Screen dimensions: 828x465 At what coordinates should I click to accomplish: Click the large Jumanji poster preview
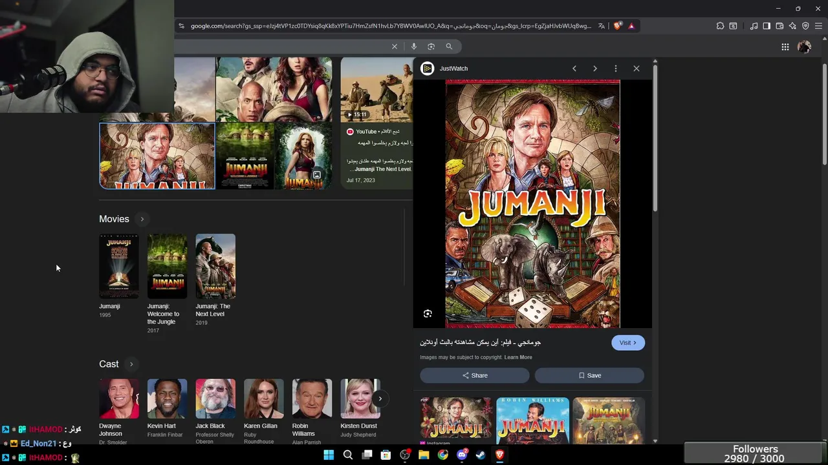pyautogui.click(x=532, y=204)
